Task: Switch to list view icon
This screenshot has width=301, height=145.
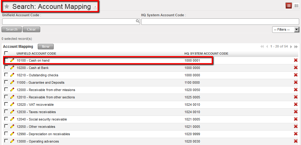Action: pos(289,6)
